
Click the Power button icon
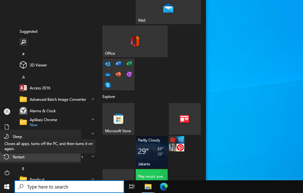pos(7,173)
